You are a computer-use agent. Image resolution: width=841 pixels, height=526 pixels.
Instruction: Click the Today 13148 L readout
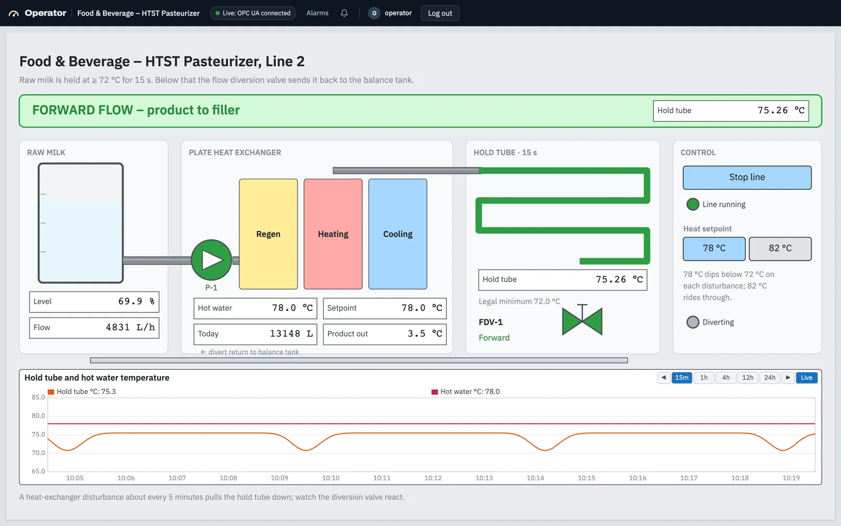[x=255, y=334]
